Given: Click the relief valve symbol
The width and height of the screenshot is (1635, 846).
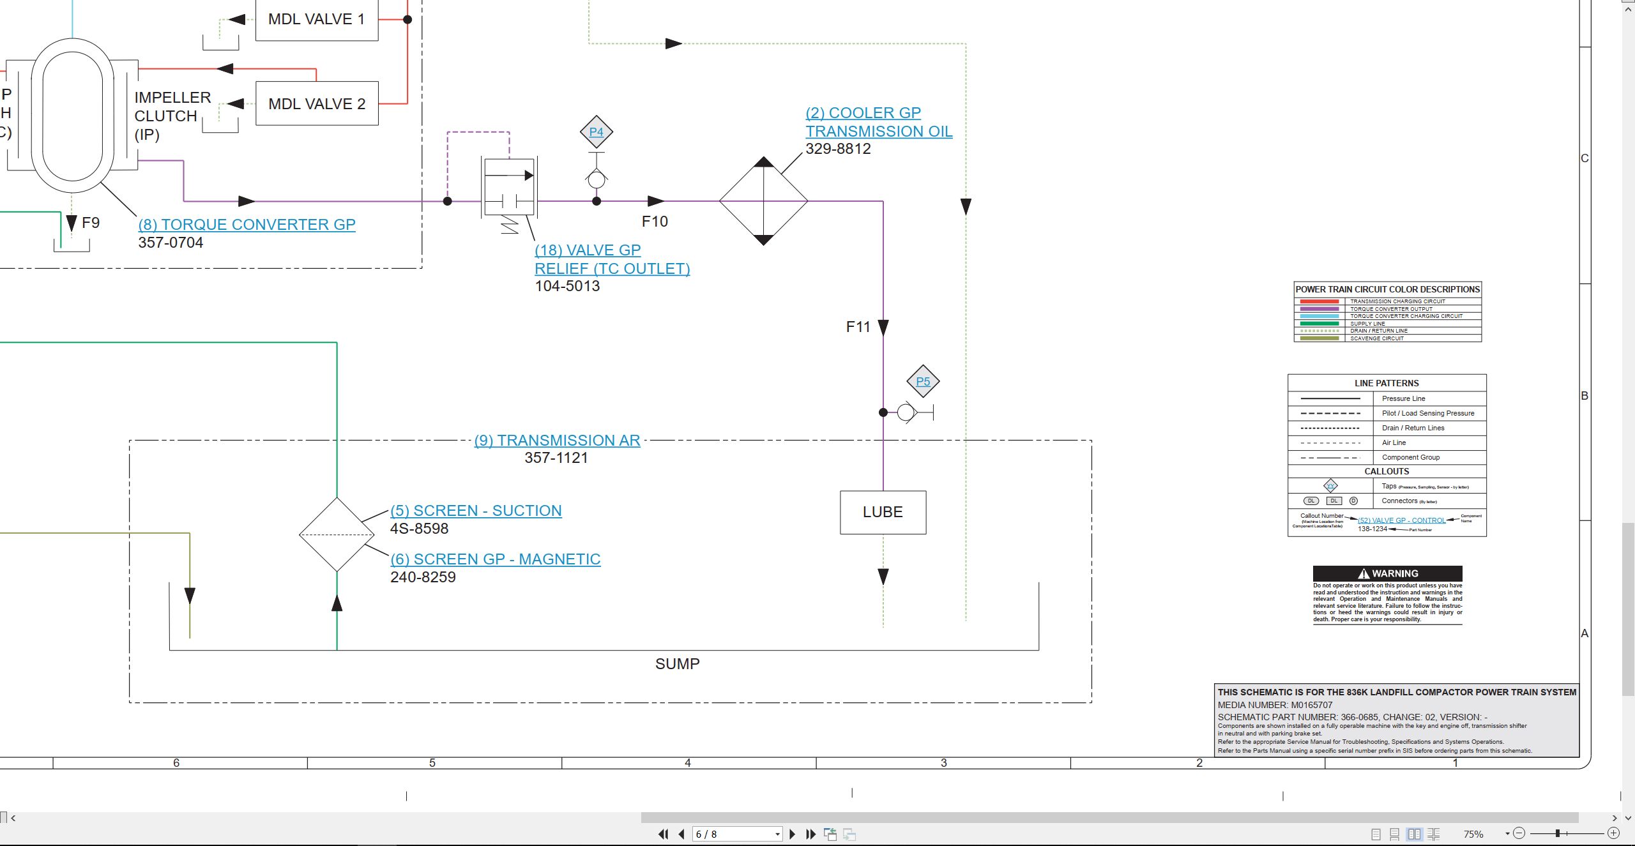Looking at the screenshot, I should [x=509, y=186].
